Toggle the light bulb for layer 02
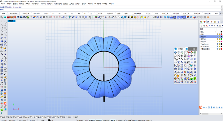 [x=217, y=39]
